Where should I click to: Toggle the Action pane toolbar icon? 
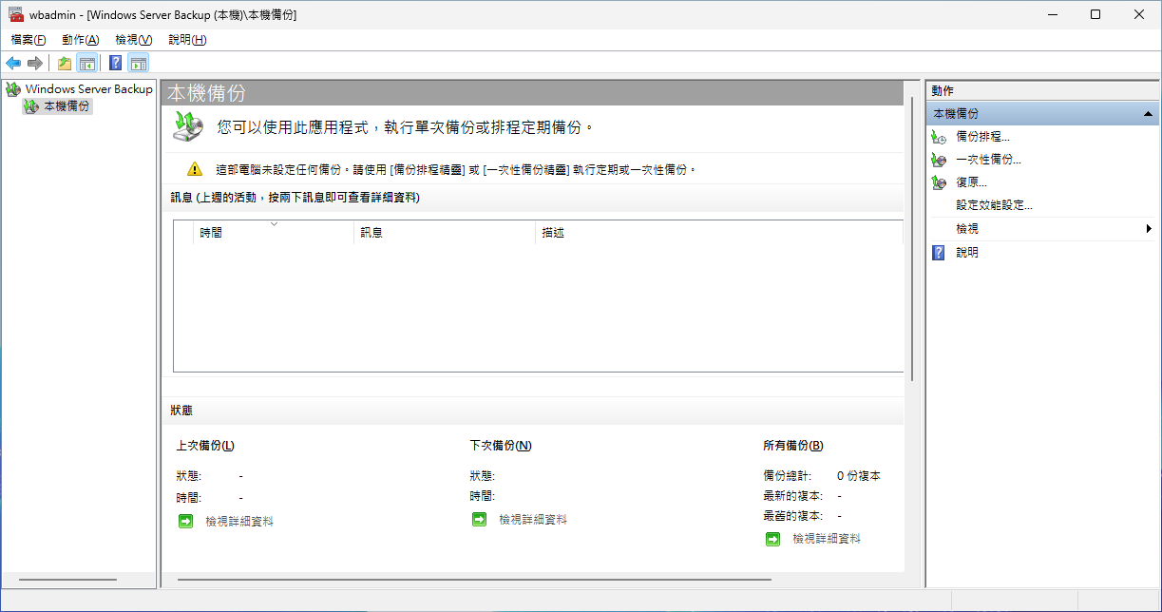pos(139,64)
